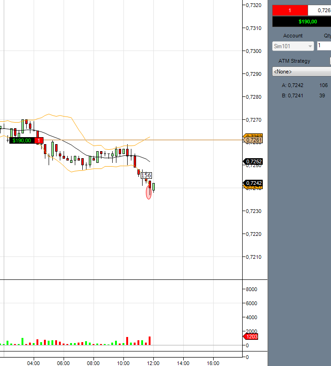Click the red quantity 1 flag on chart

[39, 140]
